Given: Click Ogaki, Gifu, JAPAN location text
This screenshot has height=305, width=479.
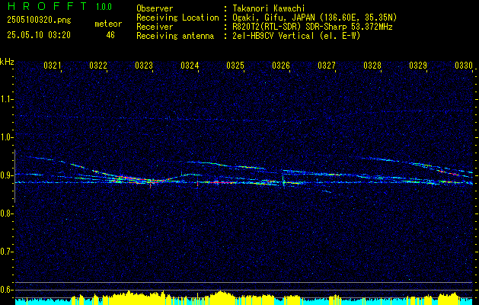Looking at the screenshot, I should (x=315, y=18).
